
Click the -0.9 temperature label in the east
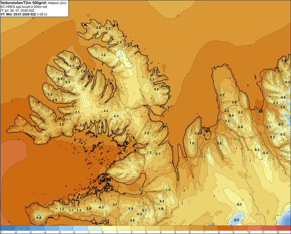(283, 97)
